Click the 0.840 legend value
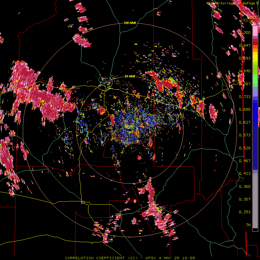This screenshot has width=260, height=260. (x=245, y=71)
